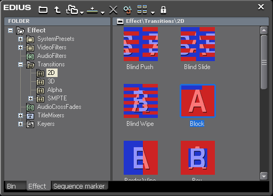Click folder icon in path header
Image resolution: width=273 pixels, height=196 pixels.
[x=120, y=21]
